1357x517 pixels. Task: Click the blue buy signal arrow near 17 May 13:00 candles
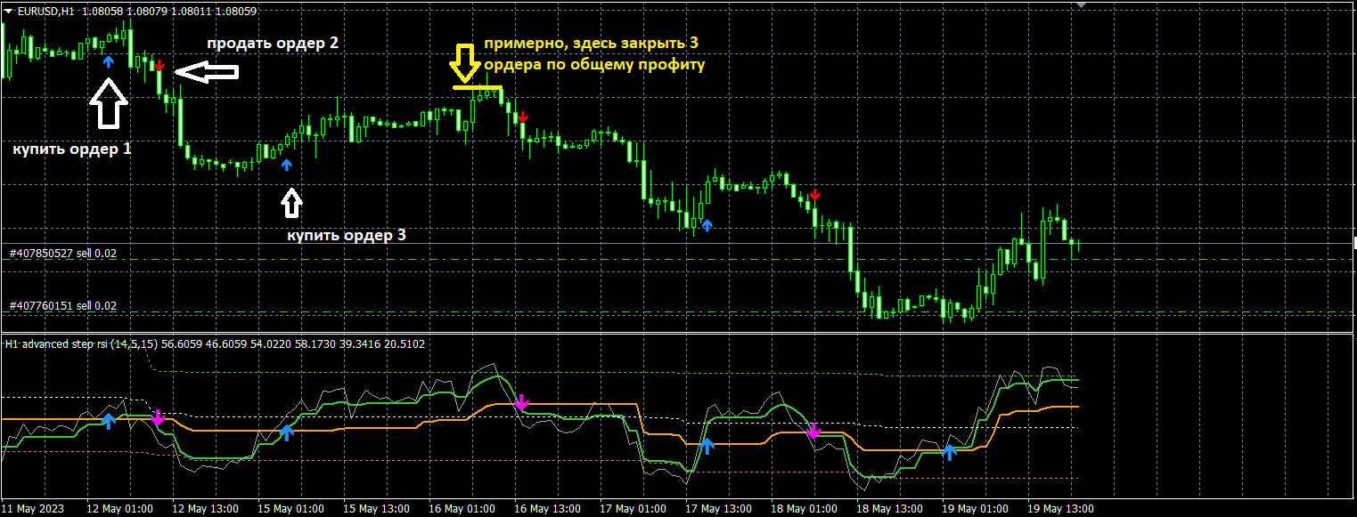click(x=707, y=226)
